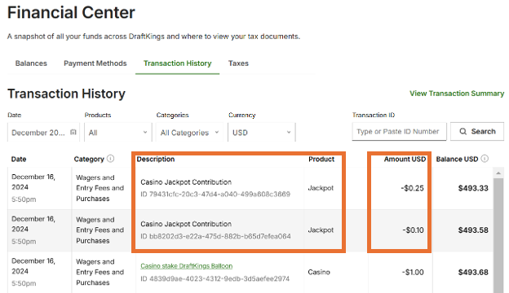Click the $493.68 balance cell
The width and height of the screenshot is (509, 293).
[473, 273]
